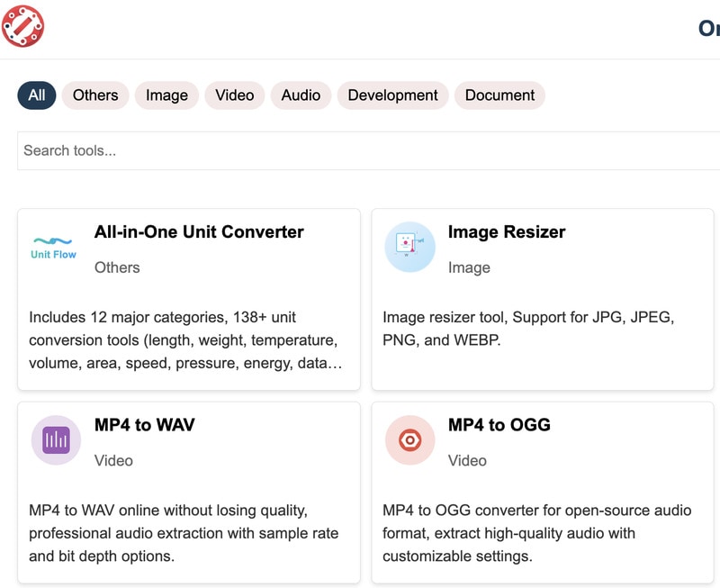Show only Image tools

pos(166,95)
